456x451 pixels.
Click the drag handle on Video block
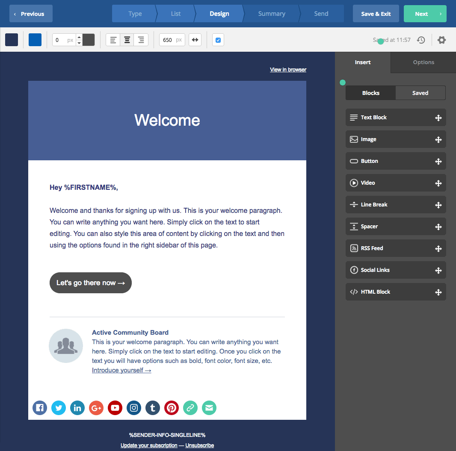(x=438, y=183)
